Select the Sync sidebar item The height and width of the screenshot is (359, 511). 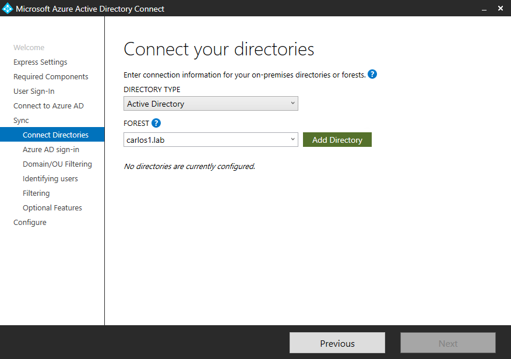(21, 120)
